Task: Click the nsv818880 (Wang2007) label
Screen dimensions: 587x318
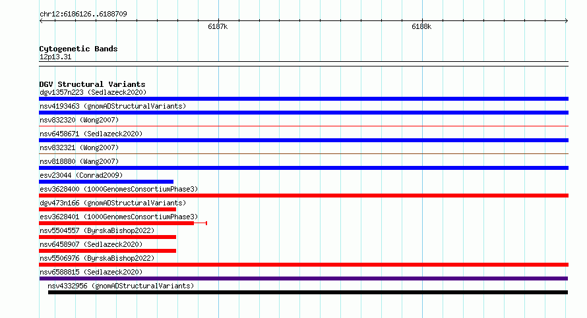Action: point(79,161)
